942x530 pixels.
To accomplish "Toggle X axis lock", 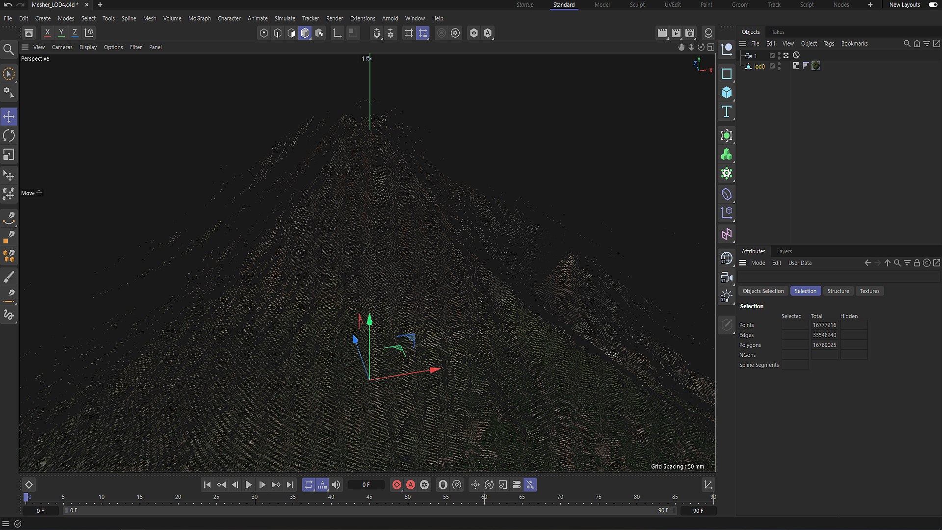I will click(48, 33).
